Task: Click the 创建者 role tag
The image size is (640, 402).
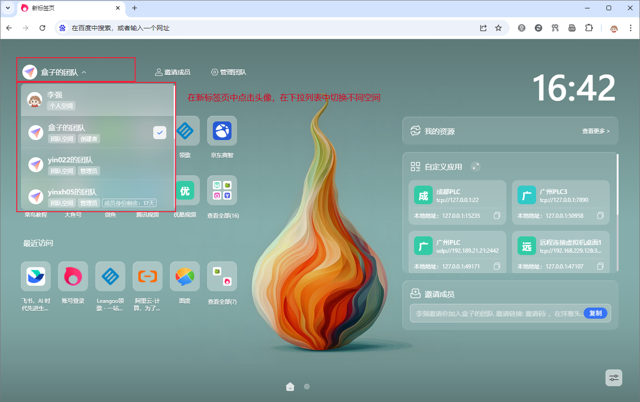Action: (x=89, y=139)
